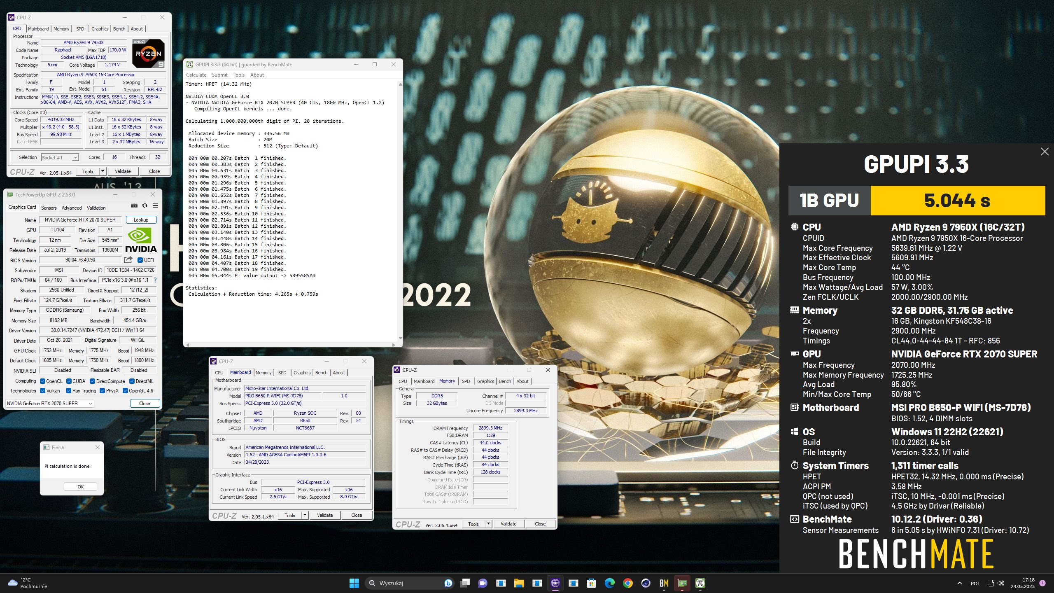This screenshot has width=1054, height=593.
Task: Toggle DirectML checkbox
Action: pos(132,381)
